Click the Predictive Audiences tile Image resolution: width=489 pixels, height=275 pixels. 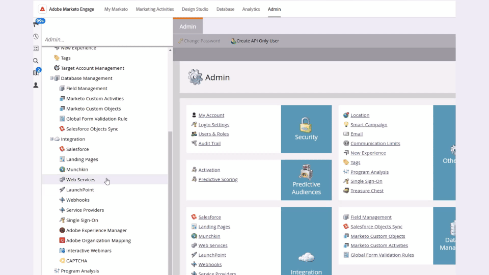(x=306, y=180)
